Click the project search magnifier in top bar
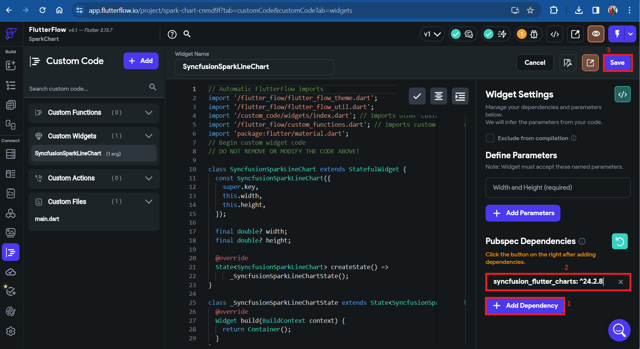 coord(187,34)
